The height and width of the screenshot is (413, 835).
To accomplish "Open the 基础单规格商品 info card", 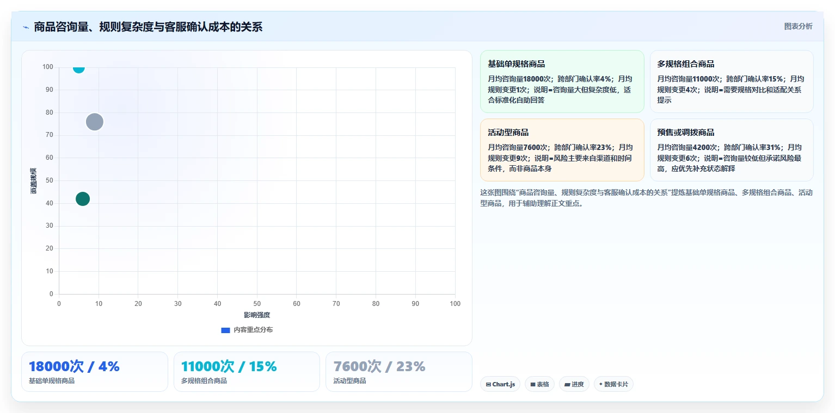I will point(562,82).
